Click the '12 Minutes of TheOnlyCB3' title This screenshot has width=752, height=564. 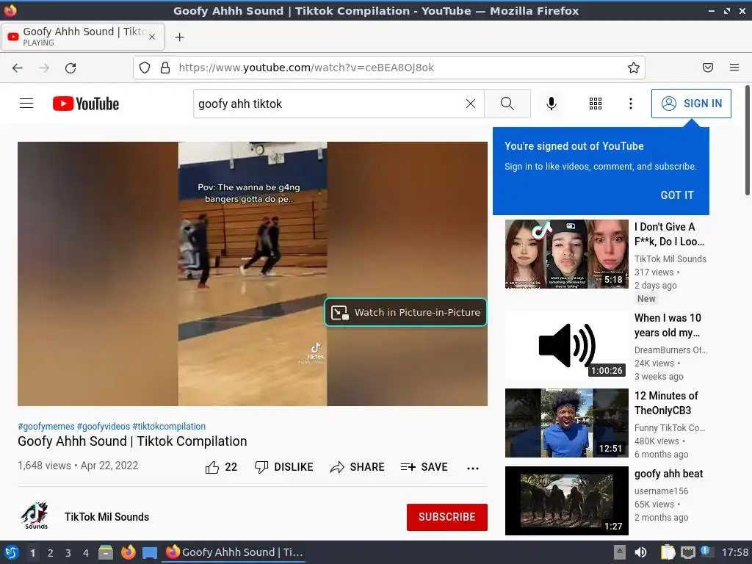666,403
